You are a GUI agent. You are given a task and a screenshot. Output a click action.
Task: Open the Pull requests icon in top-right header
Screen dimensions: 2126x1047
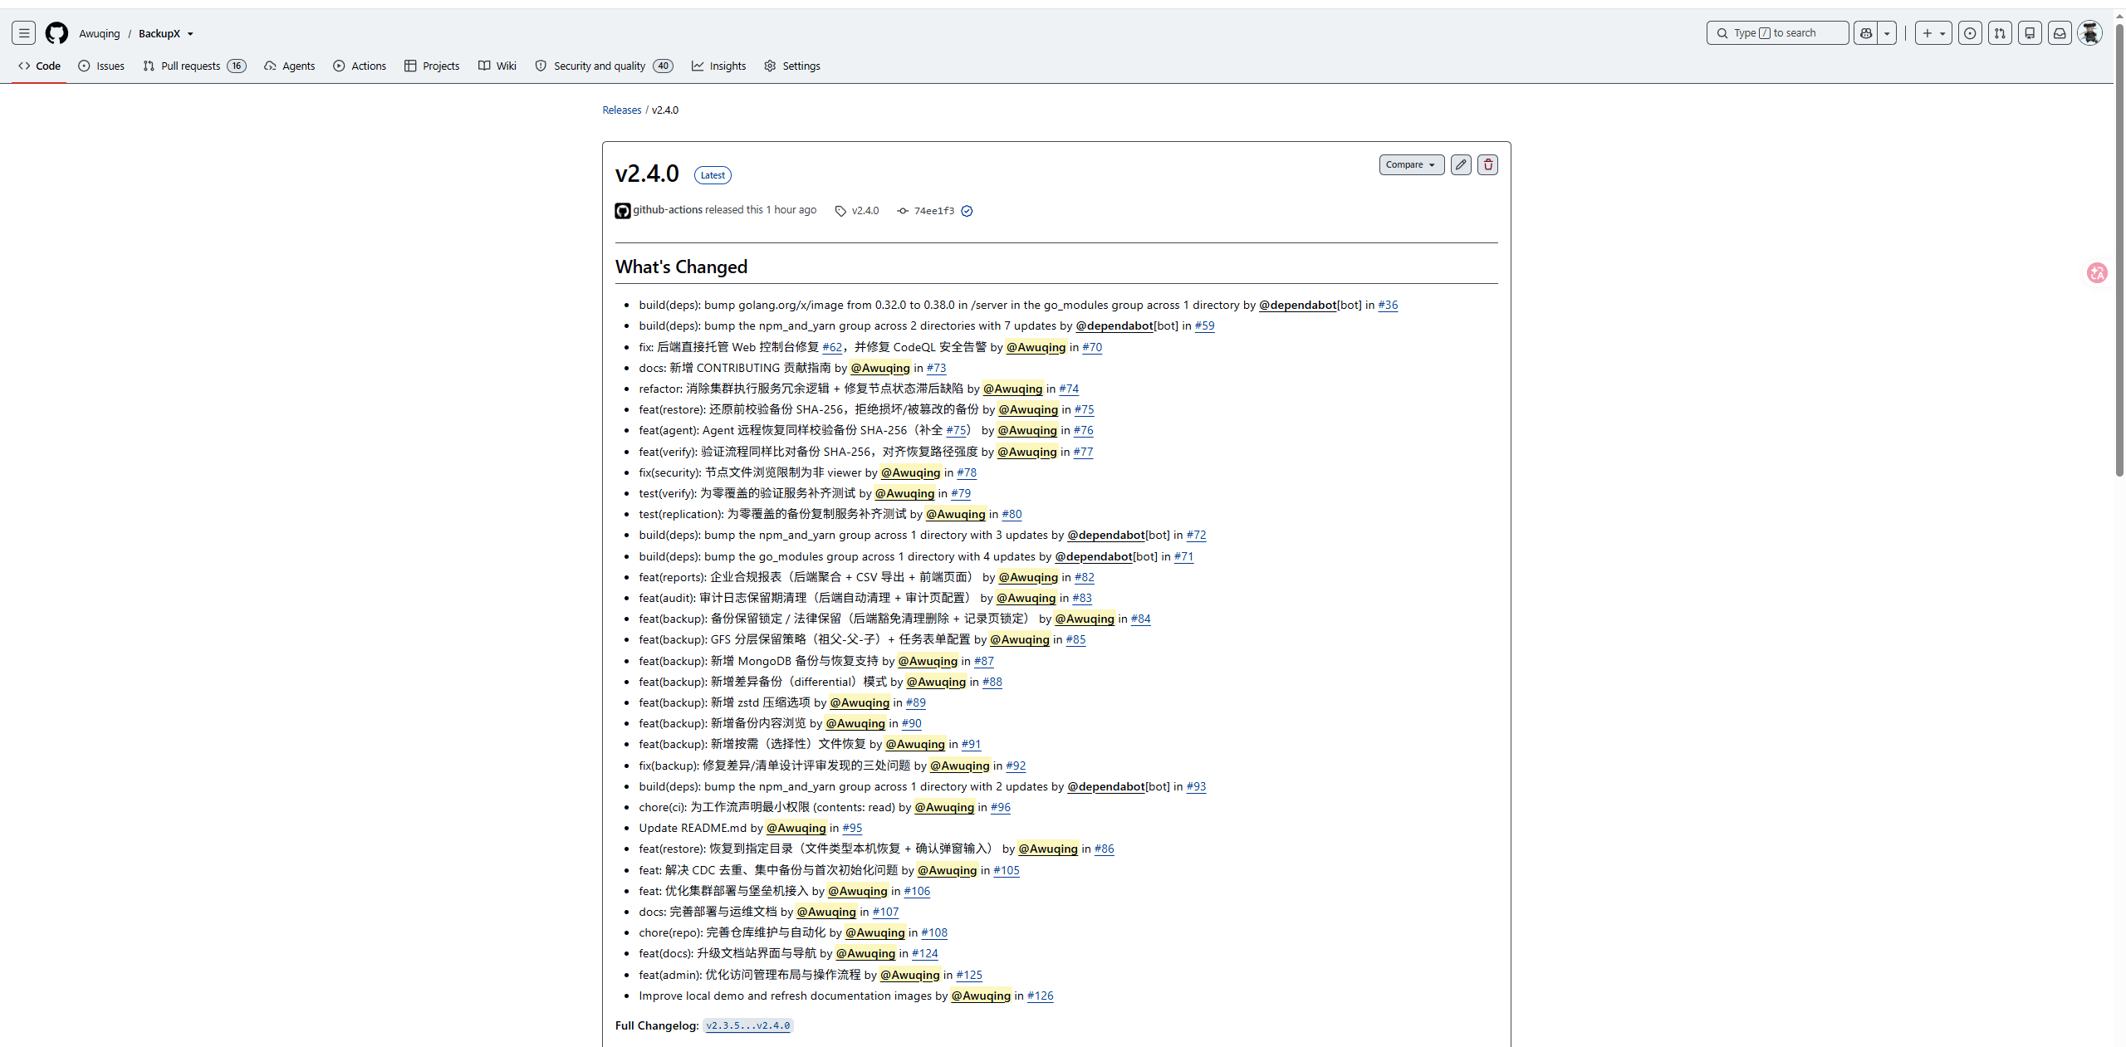(2000, 33)
